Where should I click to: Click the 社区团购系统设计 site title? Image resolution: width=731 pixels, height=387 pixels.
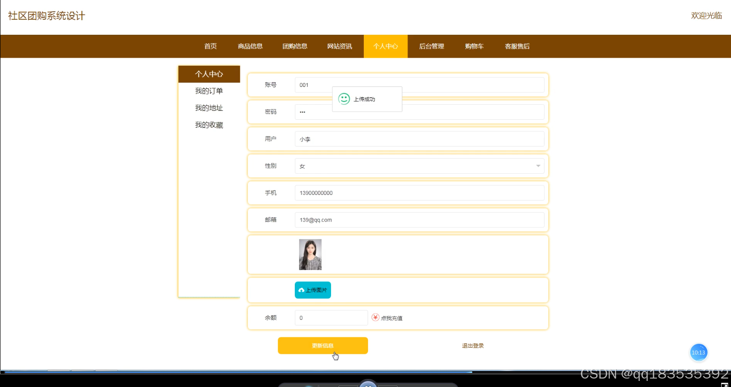[x=46, y=16]
